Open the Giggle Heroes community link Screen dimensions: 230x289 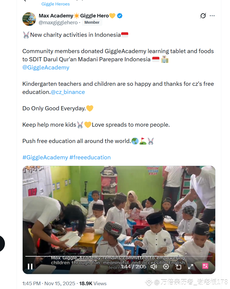tap(56, 4)
